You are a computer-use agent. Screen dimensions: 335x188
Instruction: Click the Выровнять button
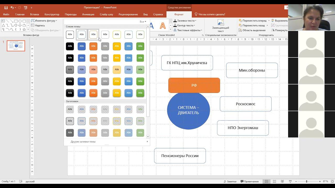280,21
